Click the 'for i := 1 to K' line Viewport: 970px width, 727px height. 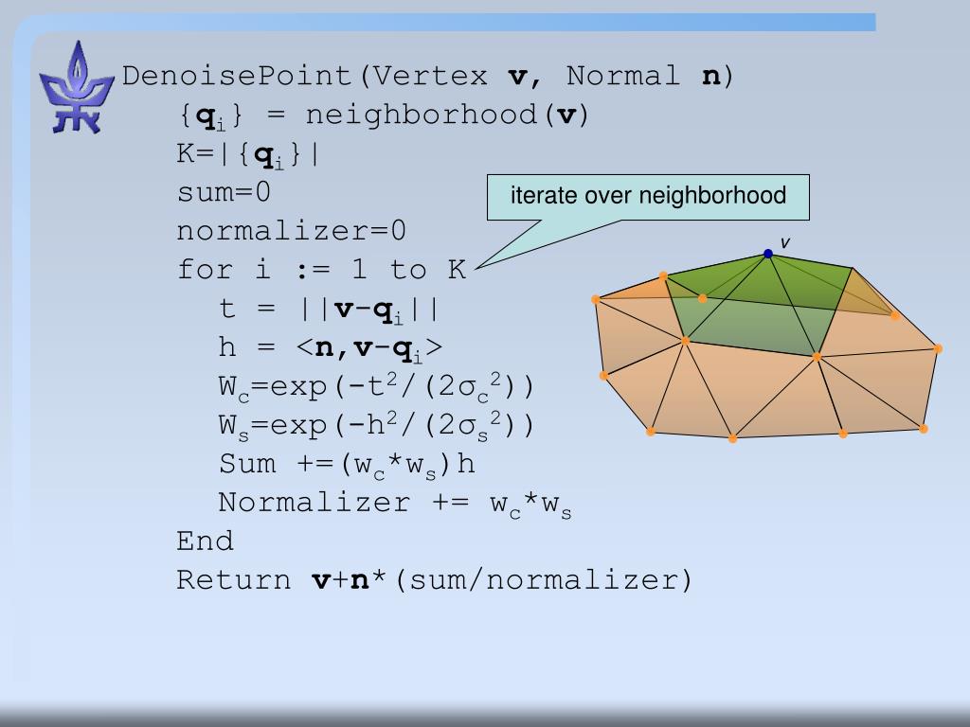pos(321,270)
